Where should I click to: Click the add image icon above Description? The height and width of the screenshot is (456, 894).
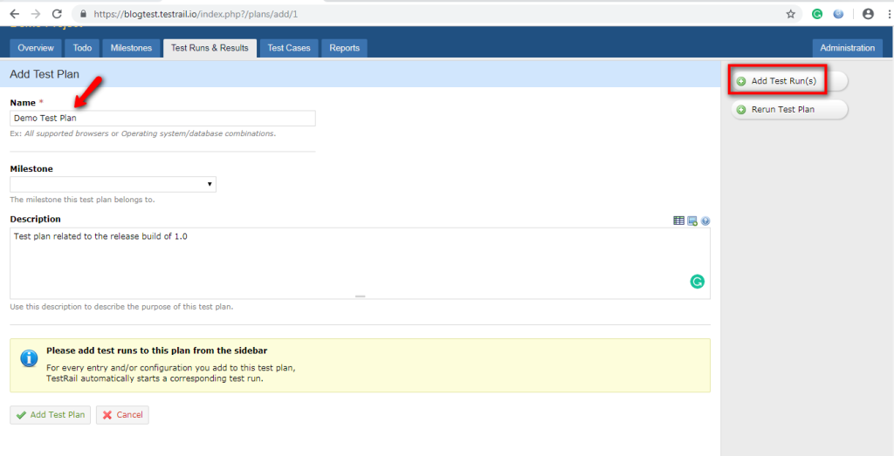click(x=692, y=221)
